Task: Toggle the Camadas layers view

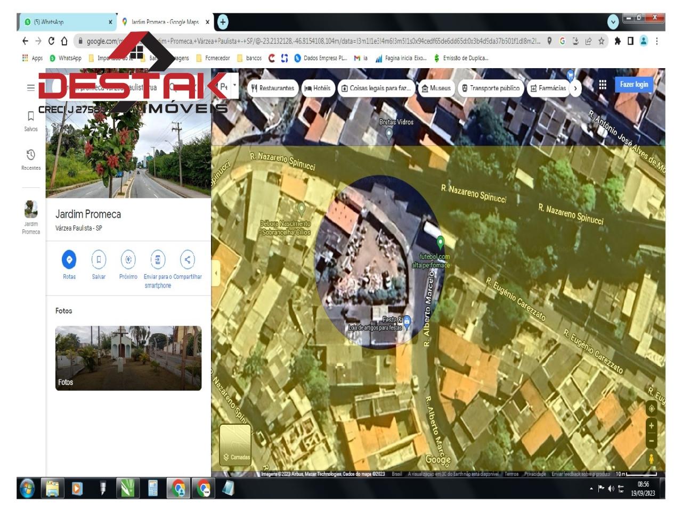Action: click(x=235, y=444)
